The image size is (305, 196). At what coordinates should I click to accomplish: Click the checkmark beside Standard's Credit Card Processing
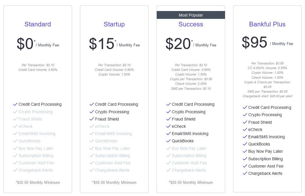point(15,105)
